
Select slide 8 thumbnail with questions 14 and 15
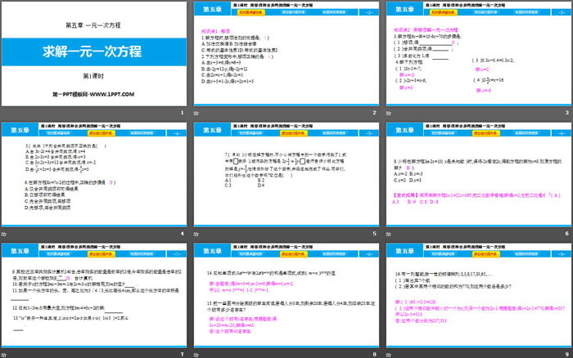(286, 296)
